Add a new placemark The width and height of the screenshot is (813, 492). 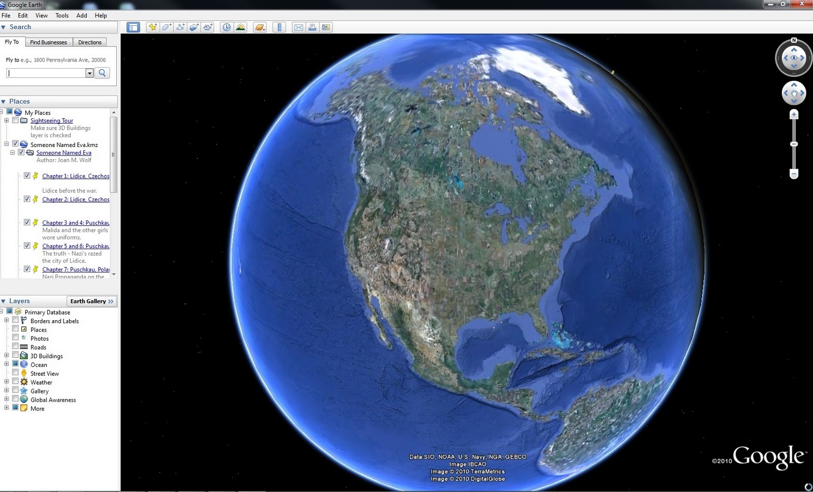tap(153, 27)
